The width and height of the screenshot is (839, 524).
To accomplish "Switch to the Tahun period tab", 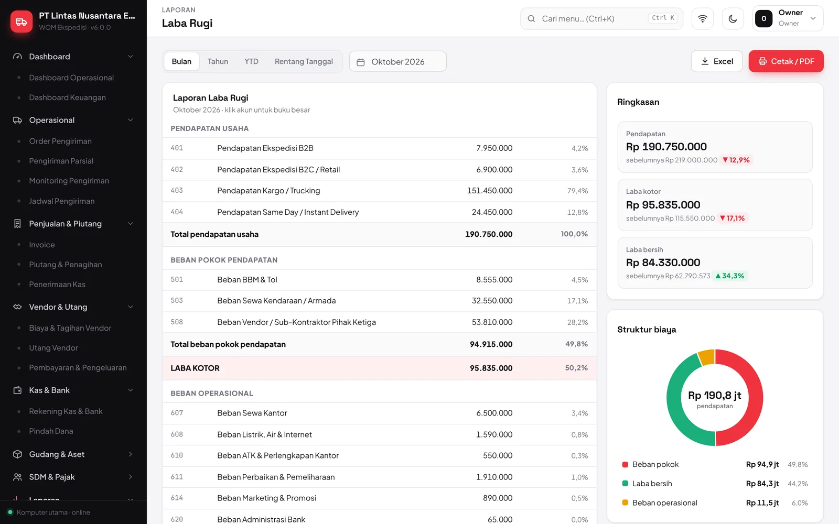I will (218, 61).
